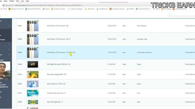Screen dimensions: 195x109
Task: Open the highlighted CA ES PL HU iPhone offer
Action: (x=61, y=52)
